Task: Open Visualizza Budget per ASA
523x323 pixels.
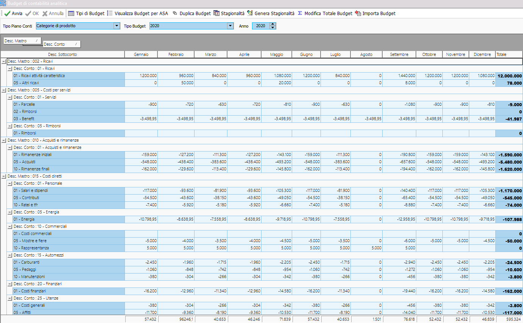Action: point(137,13)
